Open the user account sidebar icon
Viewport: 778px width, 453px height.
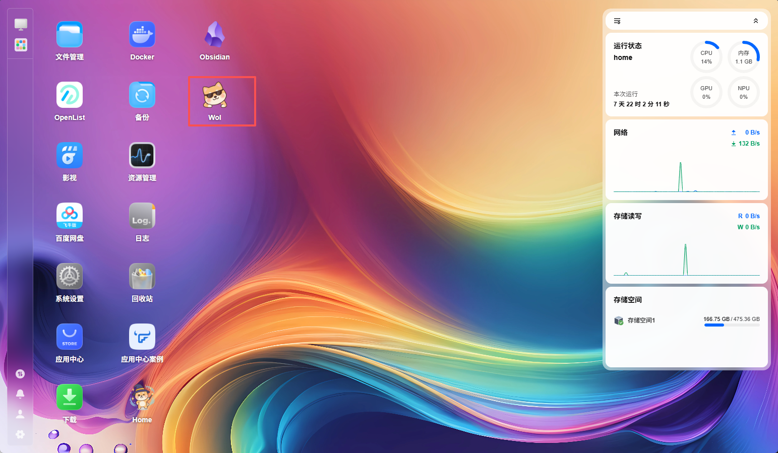click(20, 414)
